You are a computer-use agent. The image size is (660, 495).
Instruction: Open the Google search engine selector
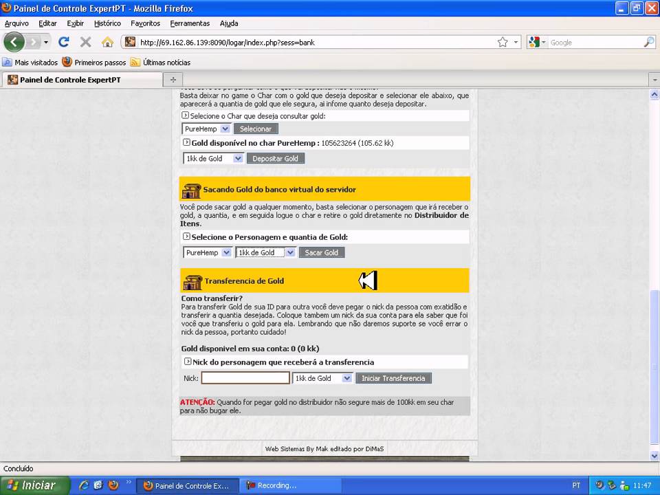(x=538, y=42)
